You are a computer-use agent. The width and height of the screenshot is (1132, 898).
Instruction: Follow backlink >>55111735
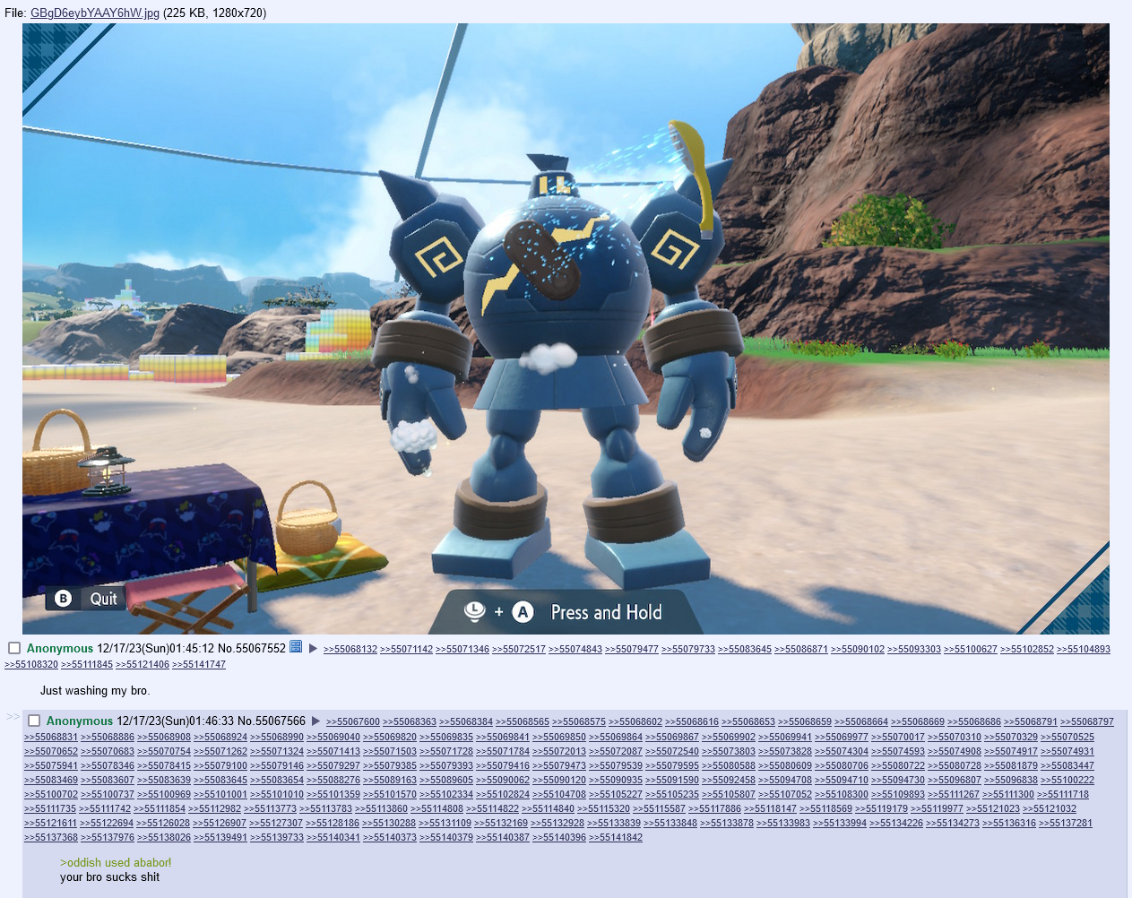coord(50,808)
